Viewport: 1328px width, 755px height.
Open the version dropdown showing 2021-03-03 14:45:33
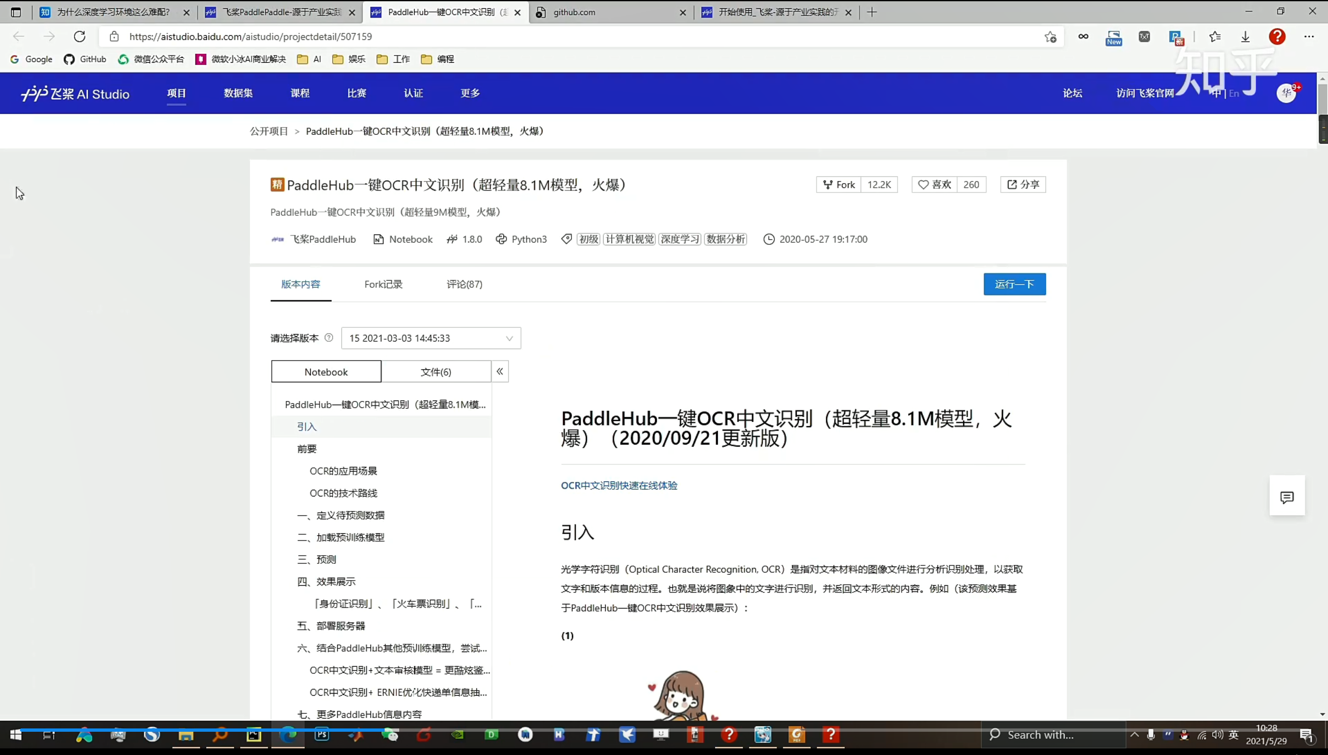tap(430, 337)
